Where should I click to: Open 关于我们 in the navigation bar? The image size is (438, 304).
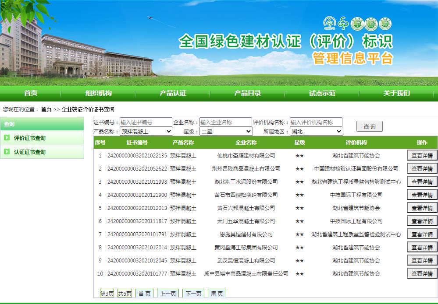pos(397,93)
